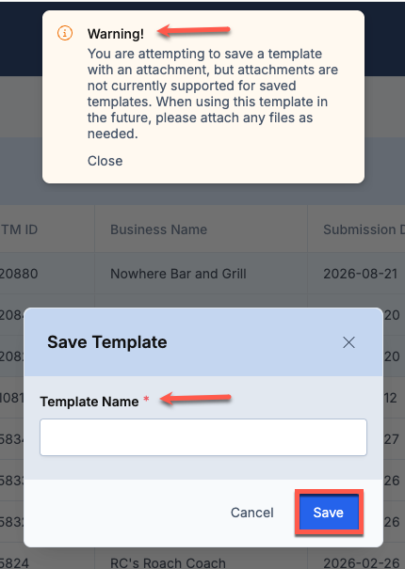Click the orange info icon in the warning
Screen dimensions: 405x569
tap(65, 33)
